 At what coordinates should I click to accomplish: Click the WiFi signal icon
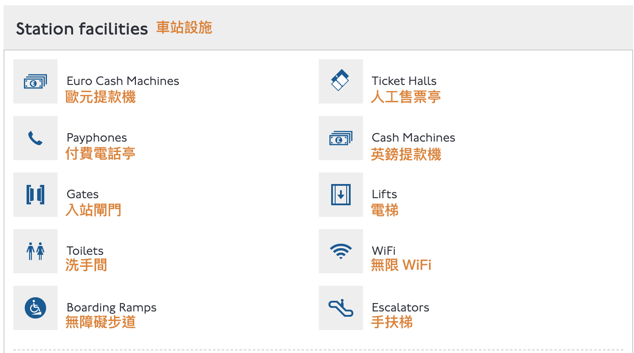340,251
